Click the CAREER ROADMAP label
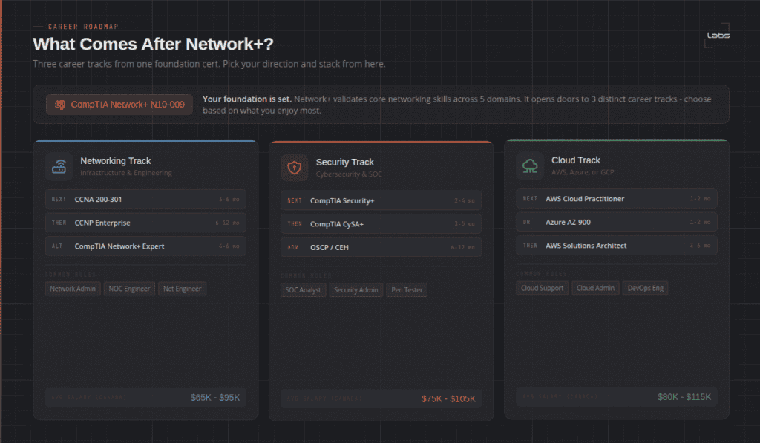The height and width of the screenshot is (443, 760). (x=83, y=27)
